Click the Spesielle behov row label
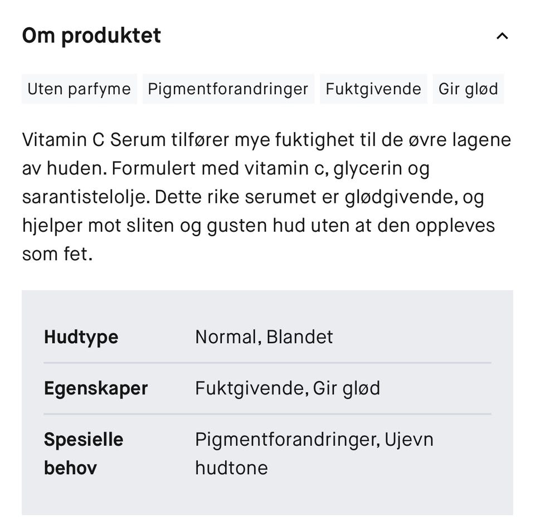This screenshot has height=531, width=535. tap(84, 454)
